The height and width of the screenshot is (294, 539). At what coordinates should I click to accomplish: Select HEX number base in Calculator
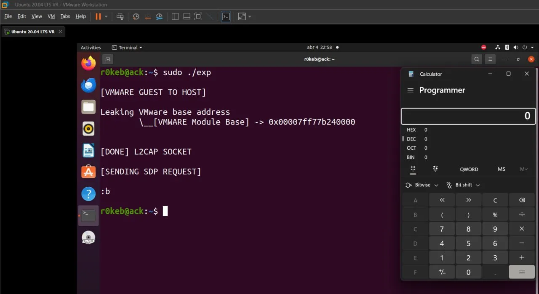(411, 130)
